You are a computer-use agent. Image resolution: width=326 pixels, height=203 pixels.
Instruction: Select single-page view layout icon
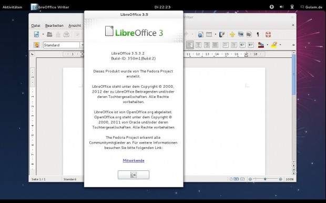point(231,179)
